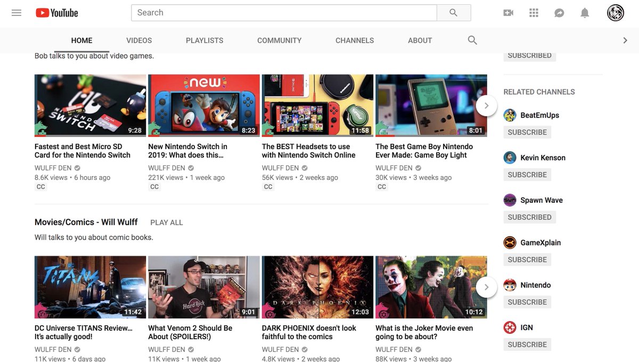Open the account avatar menu
Screen dimensions: 639x362
coord(616,13)
